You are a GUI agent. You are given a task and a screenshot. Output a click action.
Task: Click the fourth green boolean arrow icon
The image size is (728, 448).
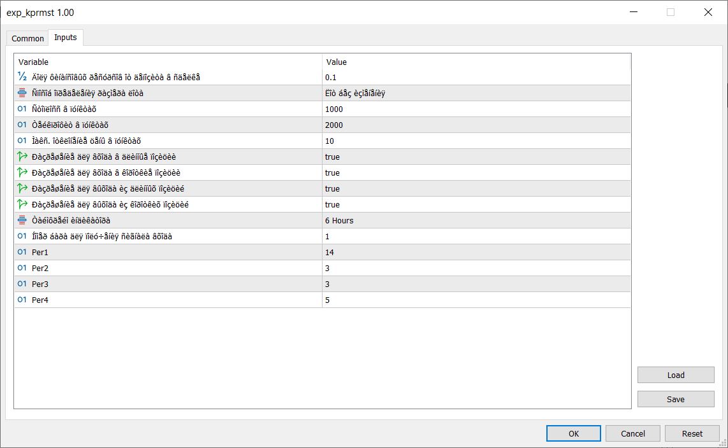pyautogui.click(x=22, y=204)
